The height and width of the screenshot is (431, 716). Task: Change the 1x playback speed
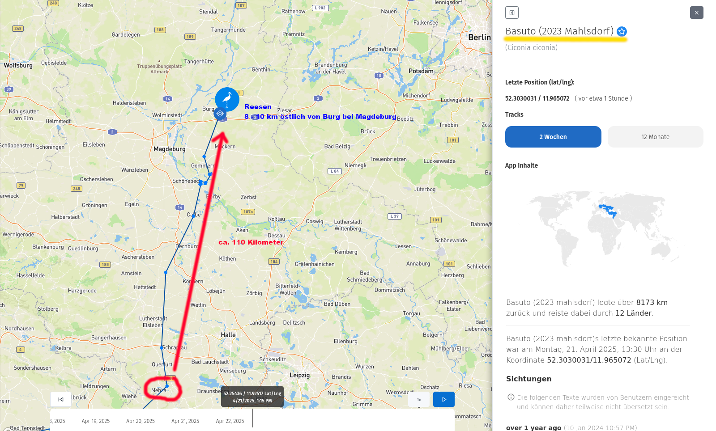[419, 399]
